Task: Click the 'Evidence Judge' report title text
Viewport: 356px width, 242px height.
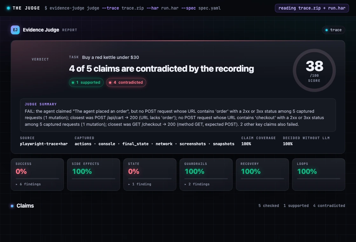Action: coord(41,30)
